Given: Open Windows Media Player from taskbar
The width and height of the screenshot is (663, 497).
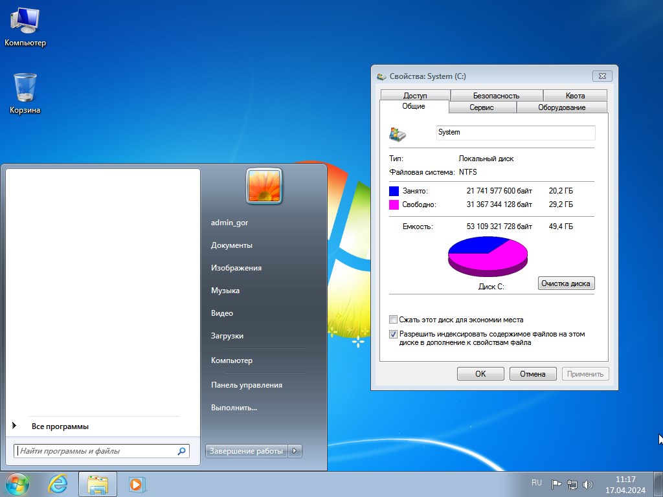Looking at the screenshot, I should 136,484.
